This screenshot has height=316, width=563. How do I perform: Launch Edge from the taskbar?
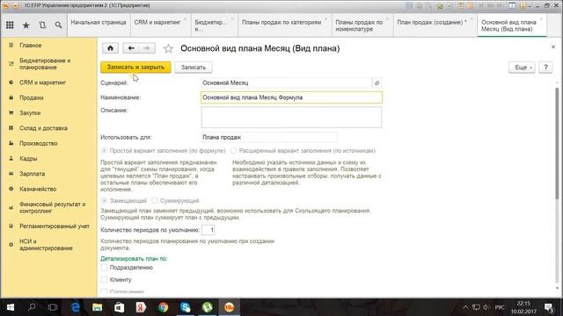coord(76,307)
